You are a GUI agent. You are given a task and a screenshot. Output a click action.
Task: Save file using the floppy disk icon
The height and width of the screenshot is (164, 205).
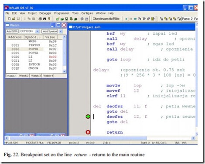[18, 19]
